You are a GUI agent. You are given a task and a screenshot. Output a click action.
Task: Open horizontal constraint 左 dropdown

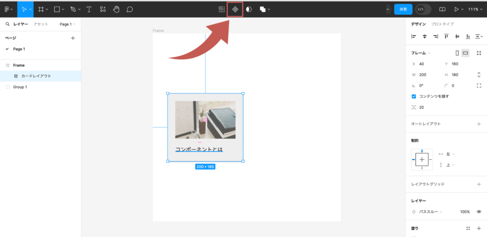[450, 154]
